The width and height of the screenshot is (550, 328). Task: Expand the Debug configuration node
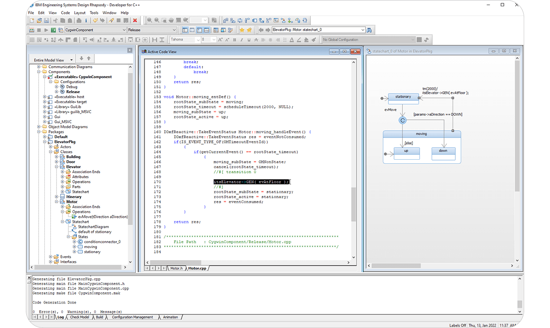[x=56, y=87]
